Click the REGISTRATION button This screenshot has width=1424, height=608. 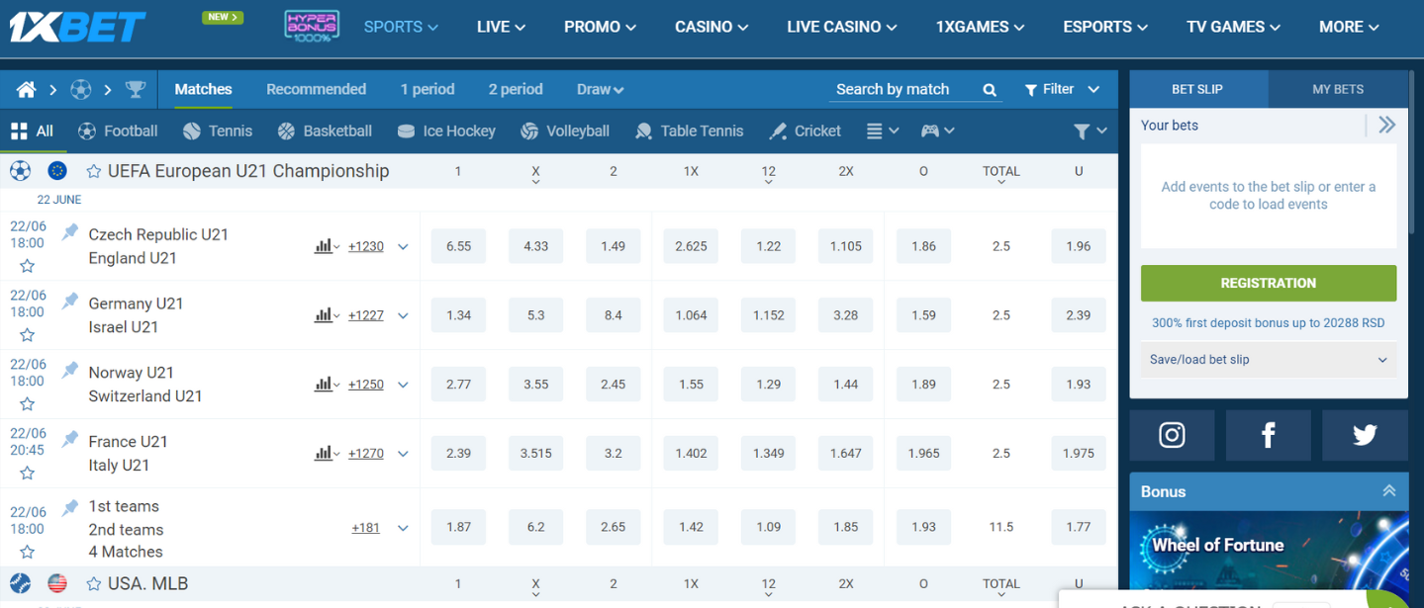pos(1269,283)
